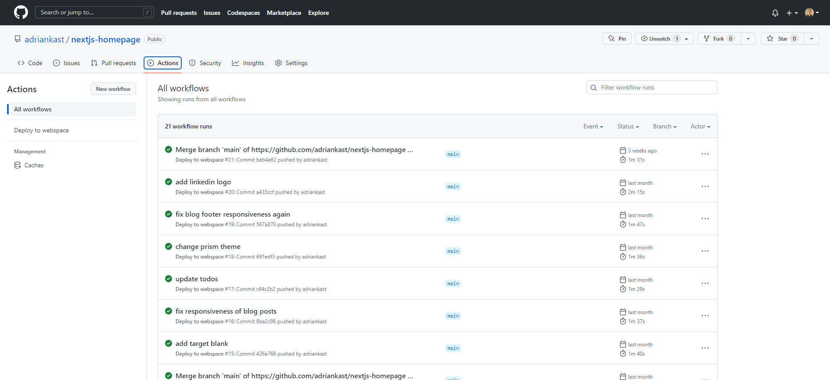830x380 pixels.
Task: Switch to the Insights tab
Action: pyautogui.click(x=248, y=63)
